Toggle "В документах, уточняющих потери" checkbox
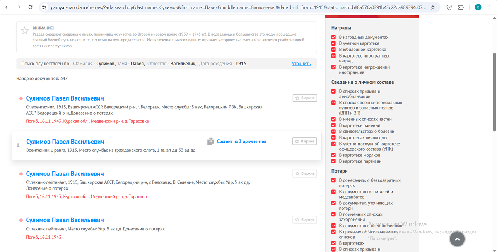The image size is (497, 252). (x=334, y=203)
